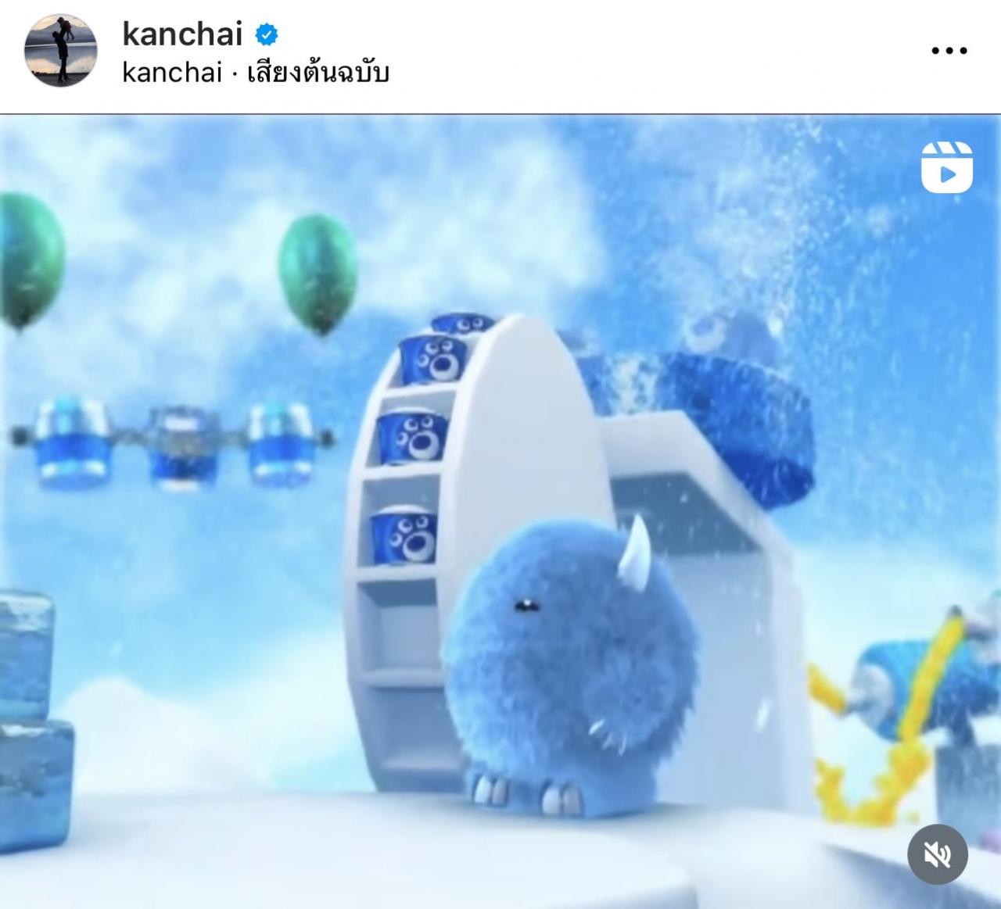This screenshot has height=909, width=1001.
Task: Tap the Reels icon on the video
Action: tap(946, 166)
